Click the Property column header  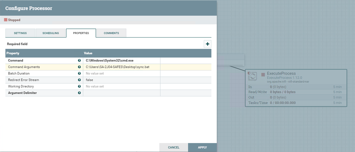pos(13,53)
